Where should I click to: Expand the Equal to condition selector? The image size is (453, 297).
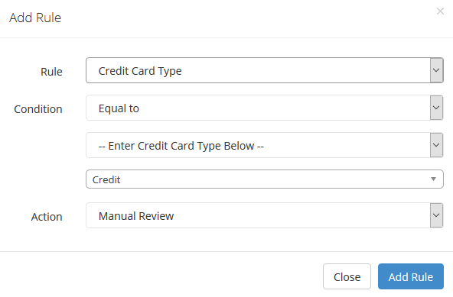[265, 108]
